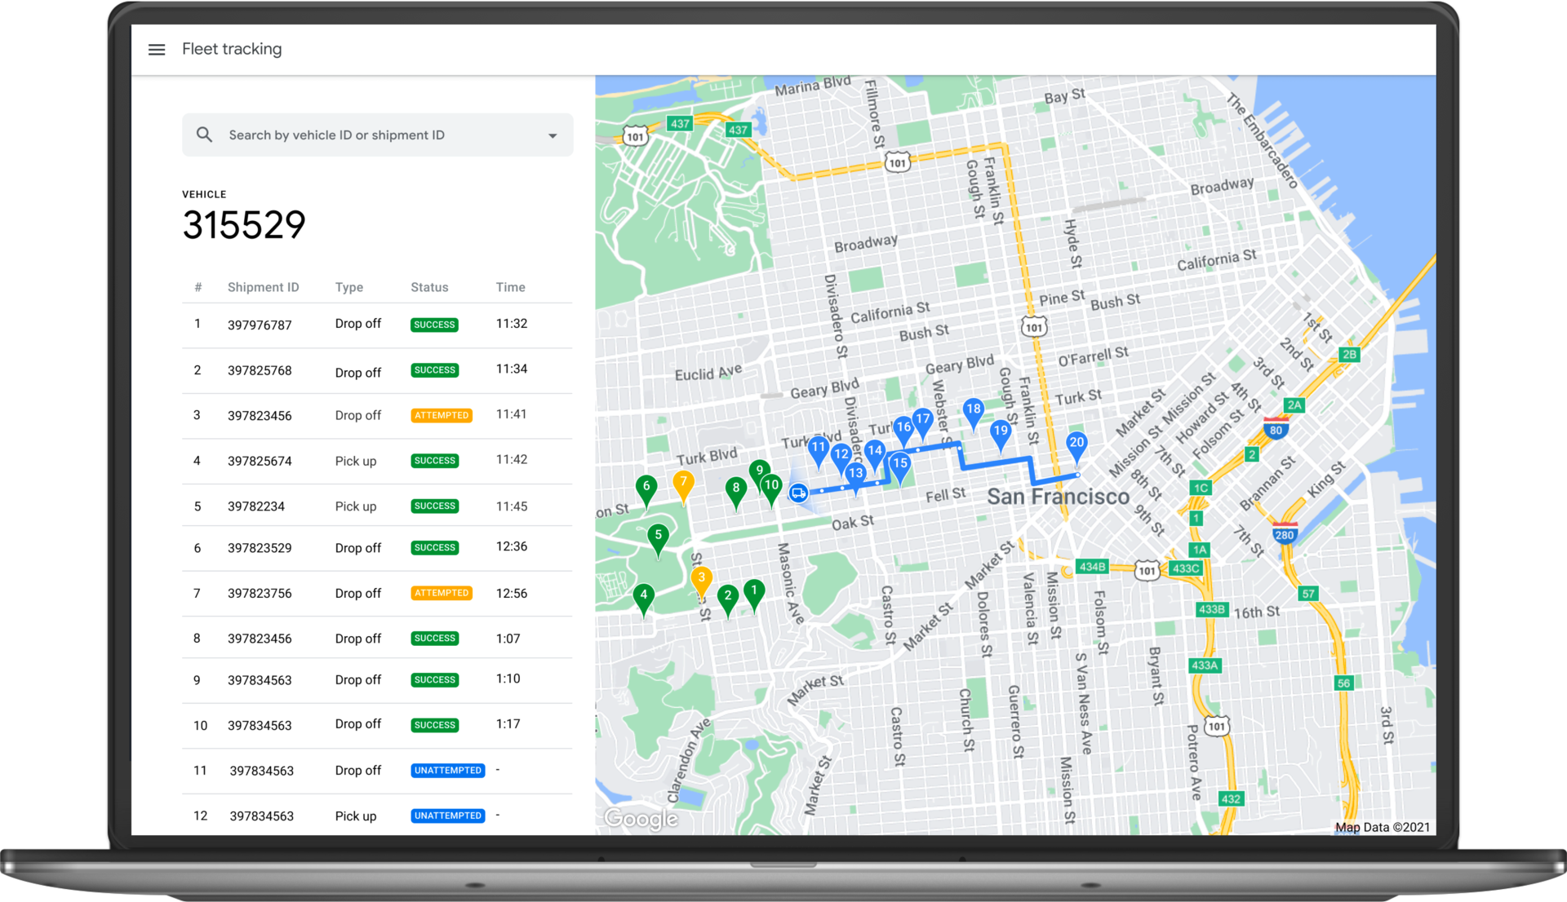Select the Shipment ID column header
The height and width of the screenshot is (902, 1567).
click(263, 287)
